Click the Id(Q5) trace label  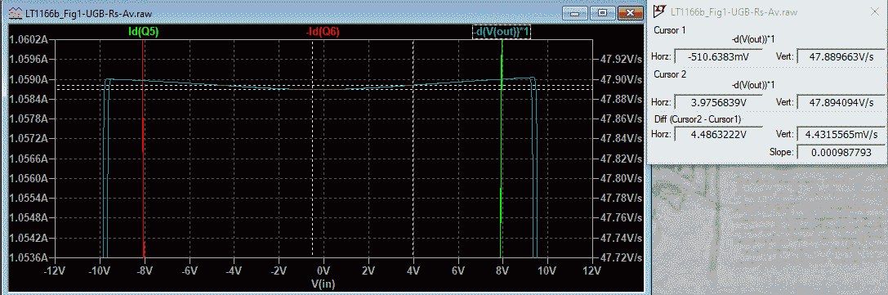tap(143, 32)
